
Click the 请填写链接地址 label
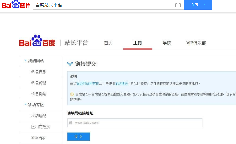80,113
